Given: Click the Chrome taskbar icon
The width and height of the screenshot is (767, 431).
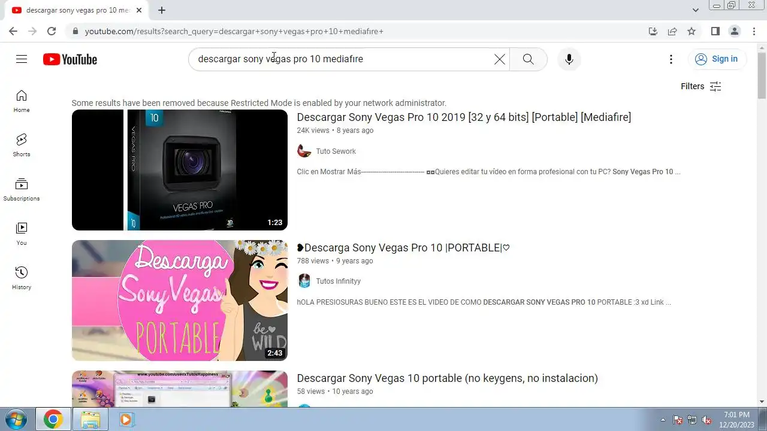Looking at the screenshot, I should [x=53, y=419].
